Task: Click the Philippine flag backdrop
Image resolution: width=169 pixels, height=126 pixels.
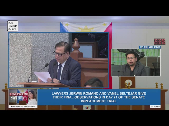Action: click(x=86, y=27)
